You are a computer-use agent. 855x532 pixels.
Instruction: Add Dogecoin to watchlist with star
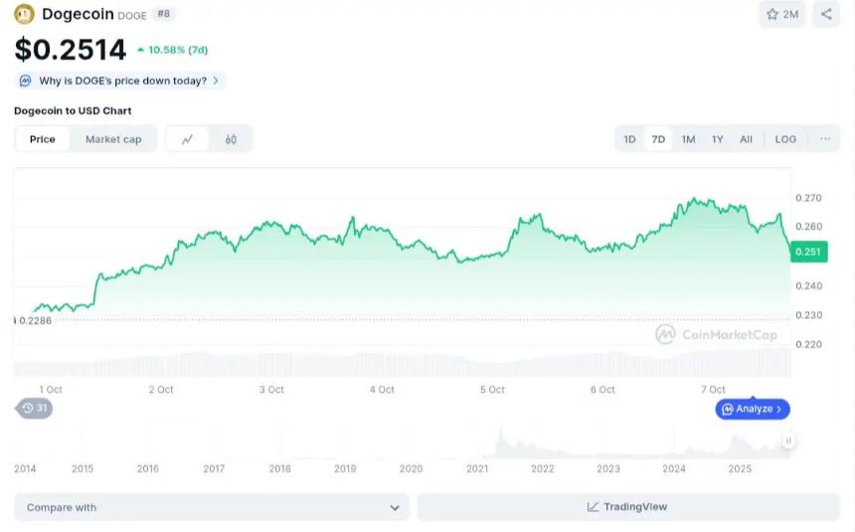tap(782, 14)
